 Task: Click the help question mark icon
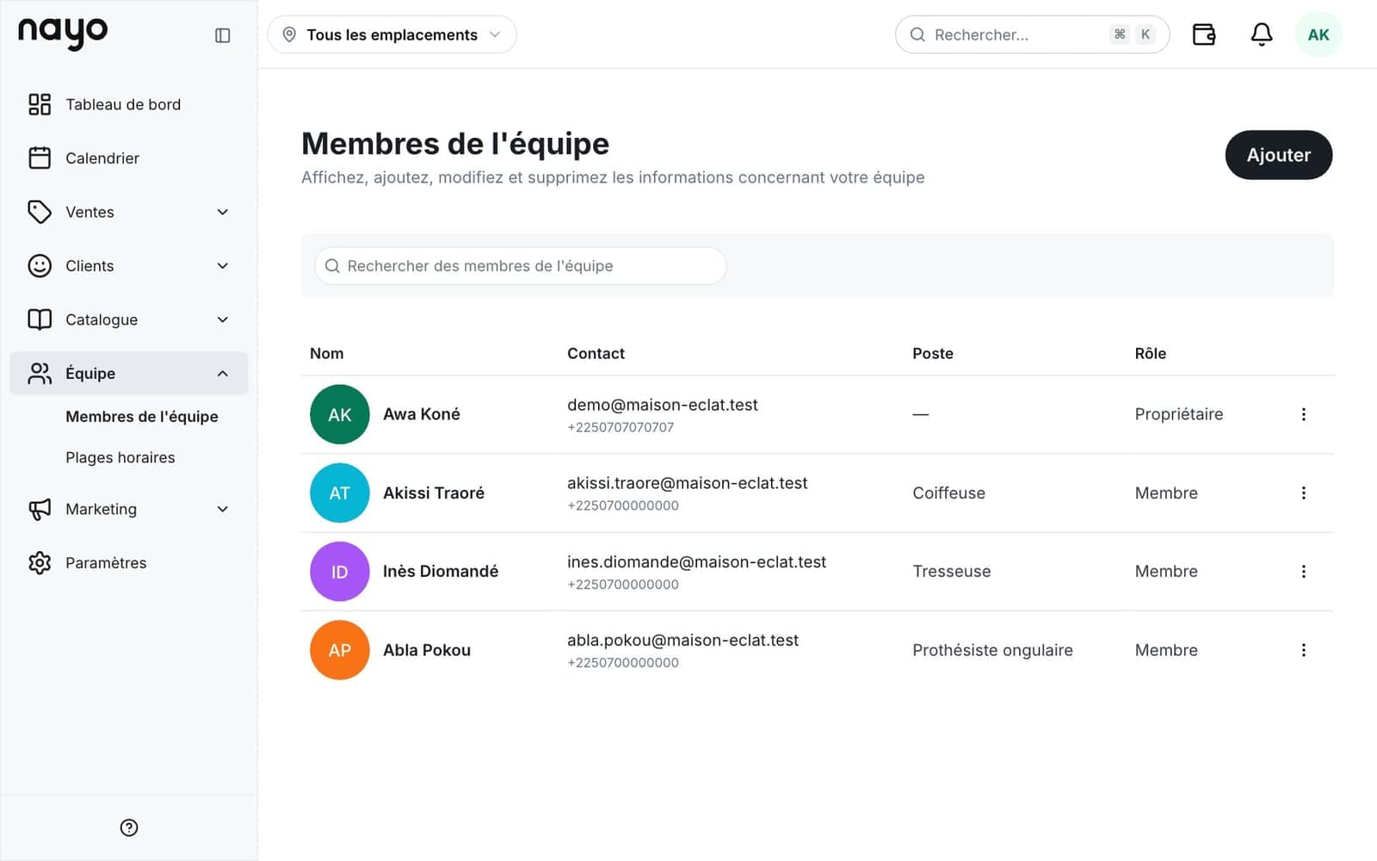129,827
